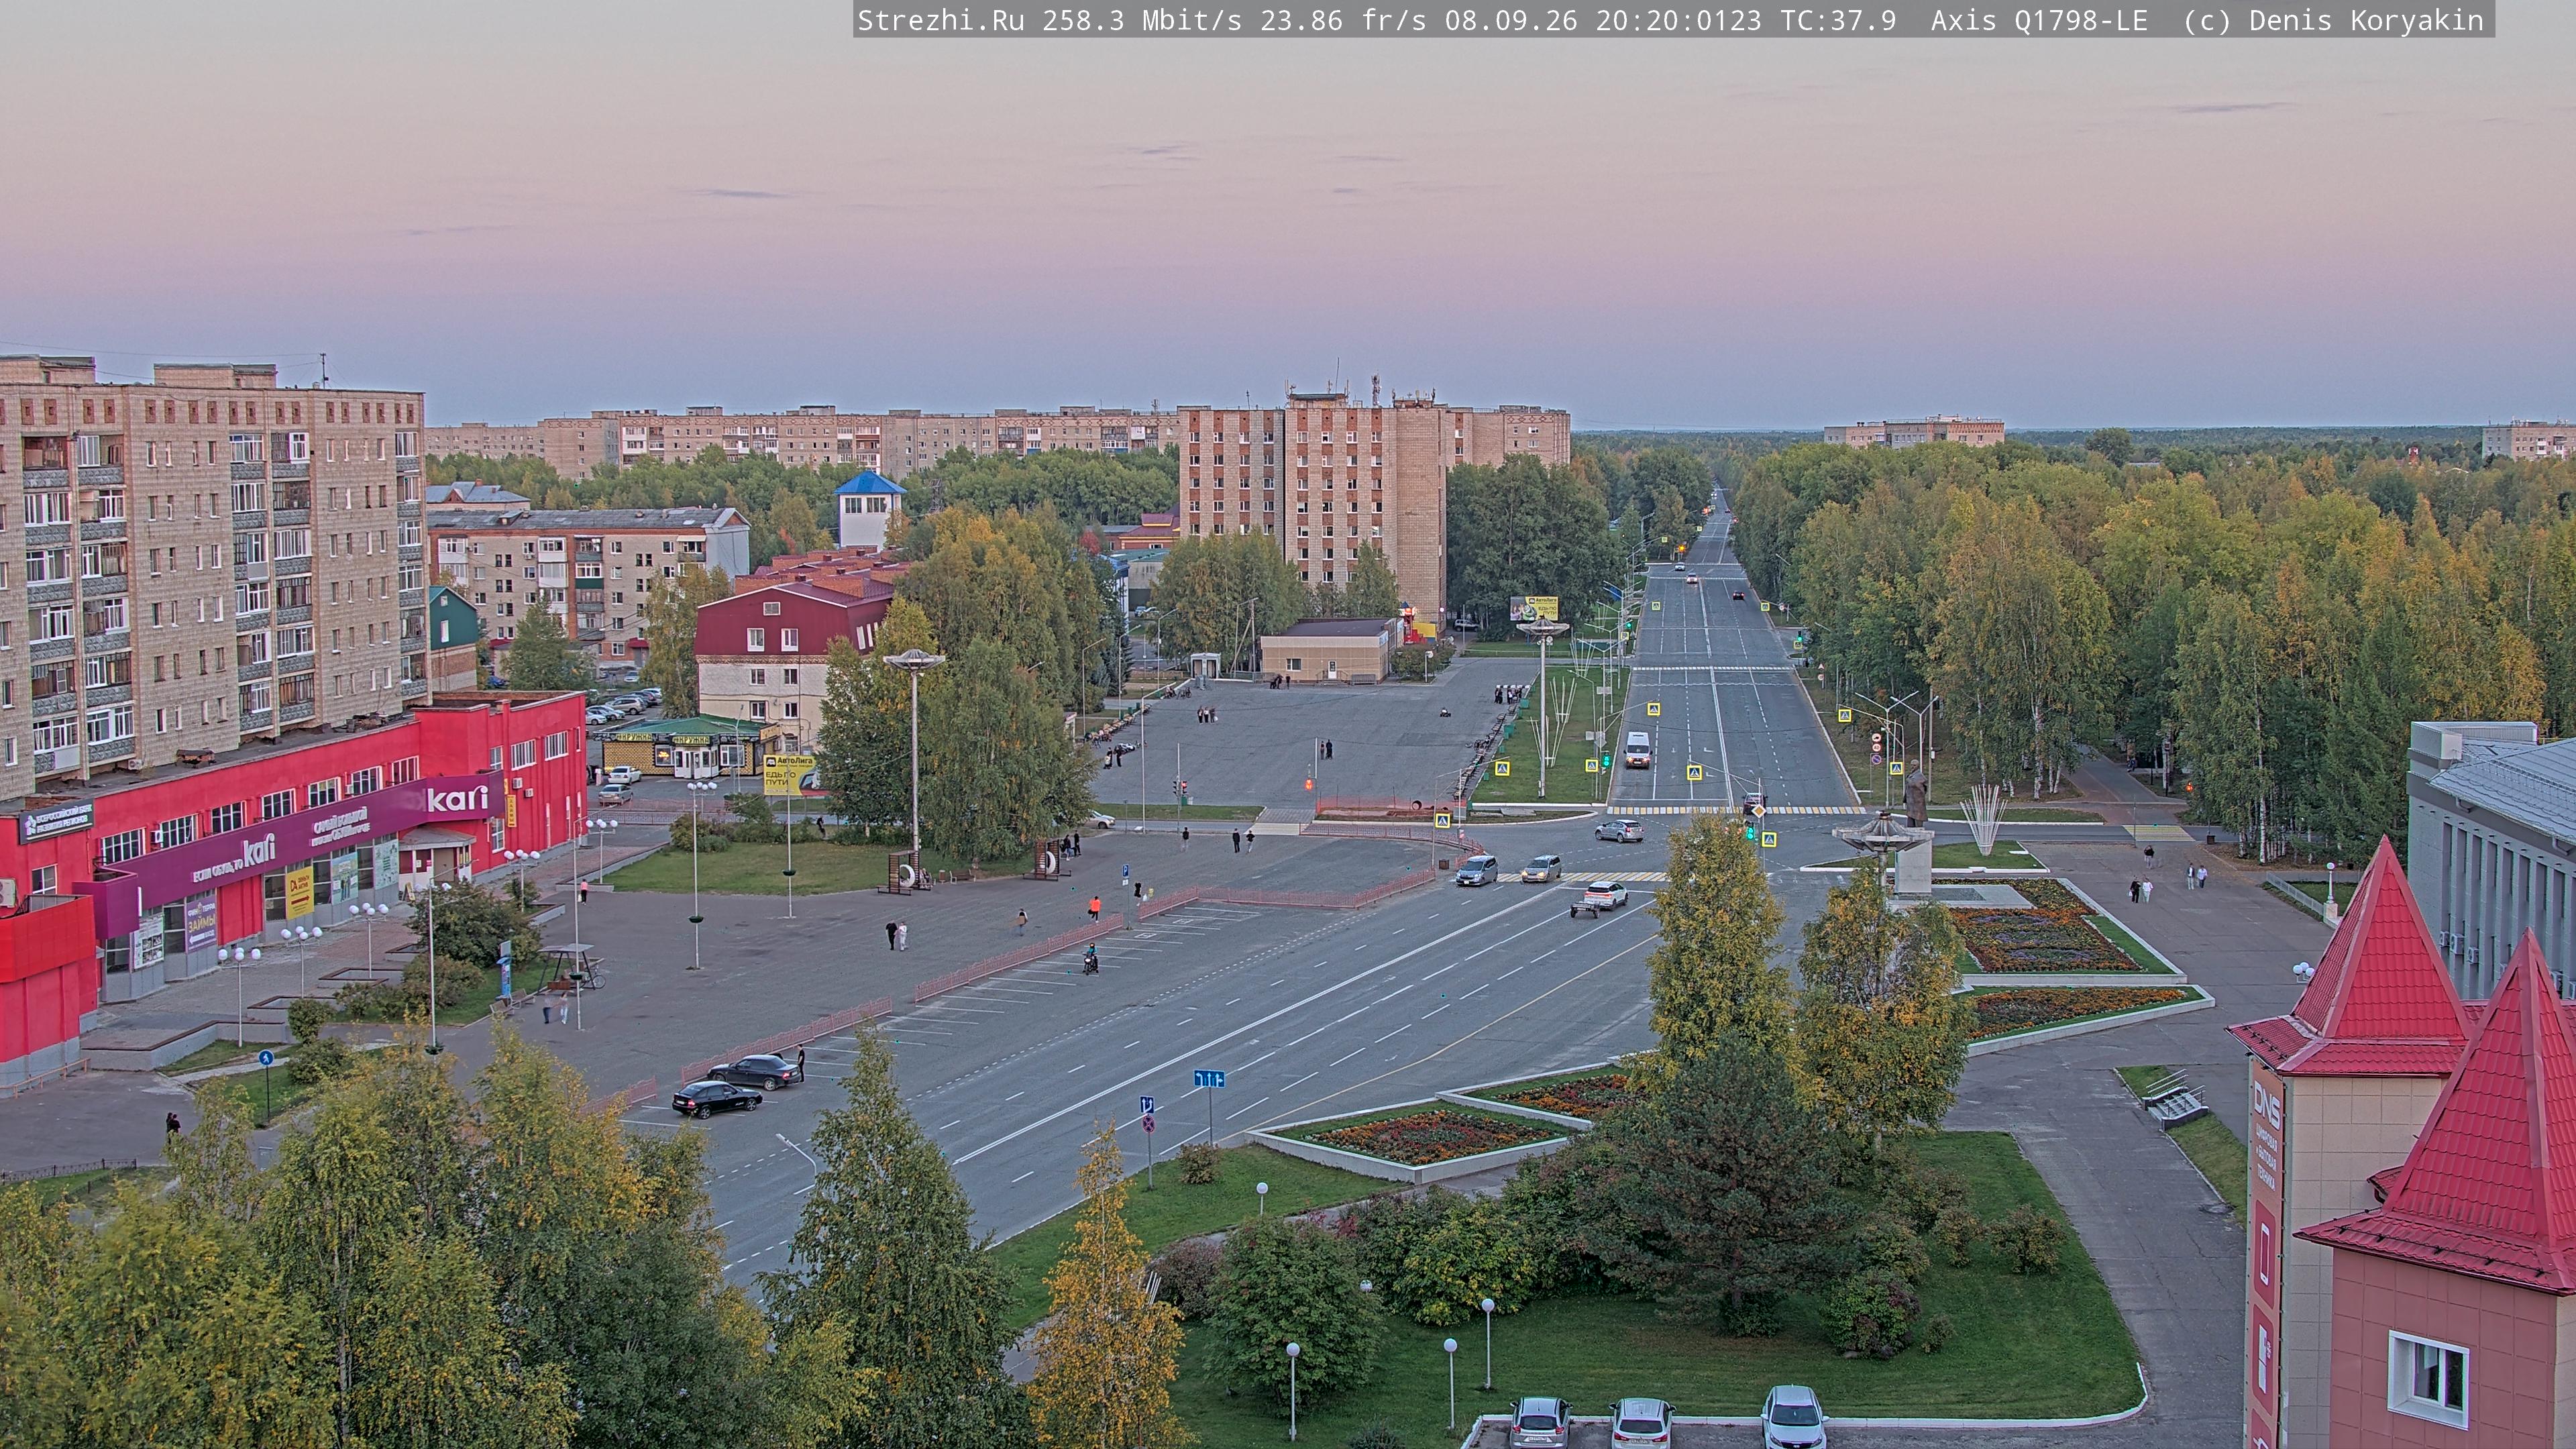Click the bitrate 258.3 Mbit/s reading
The image size is (2576, 1449).
(x=1142, y=21)
